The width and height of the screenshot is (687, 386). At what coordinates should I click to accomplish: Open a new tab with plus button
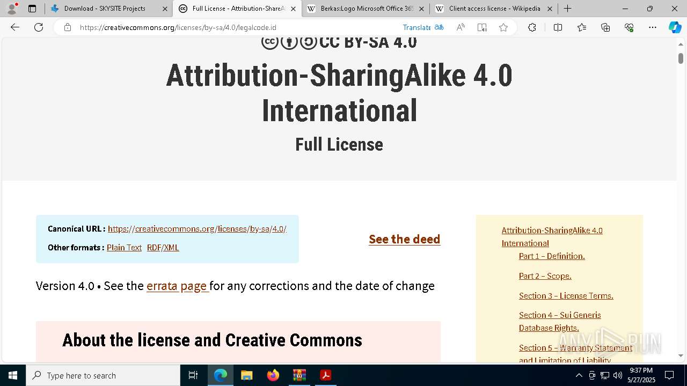point(567,9)
